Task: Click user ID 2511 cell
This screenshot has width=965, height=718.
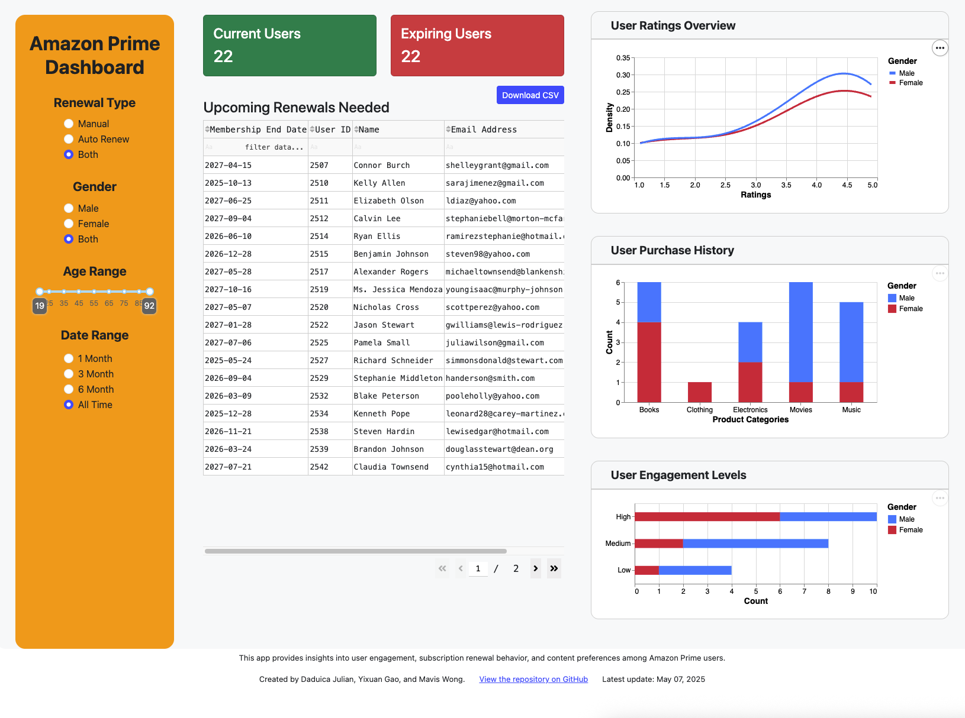Action: (x=330, y=200)
